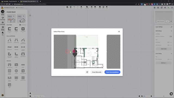Select the Window tool
Screen dimensions: 174x98
pos(16,48)
